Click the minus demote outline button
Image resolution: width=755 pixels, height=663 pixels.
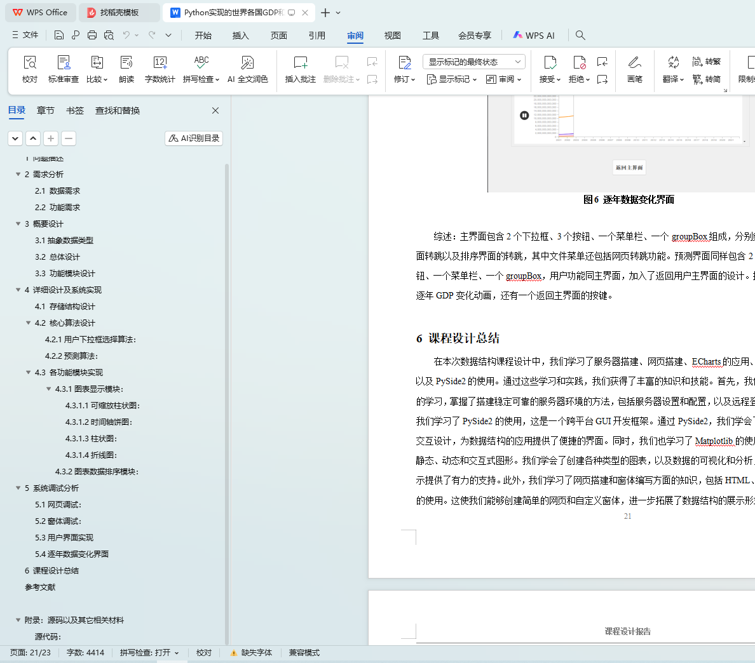click(x=69, y=138)
